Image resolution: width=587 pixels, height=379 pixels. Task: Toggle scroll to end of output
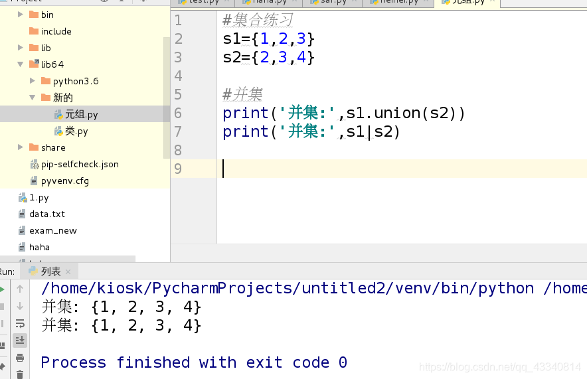(20, 340)
